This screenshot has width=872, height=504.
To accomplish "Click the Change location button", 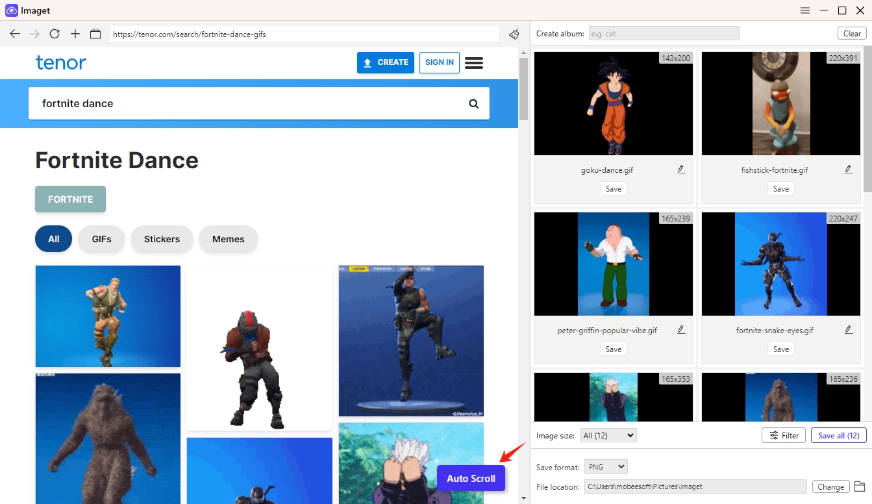I will [x=830, y=486].
